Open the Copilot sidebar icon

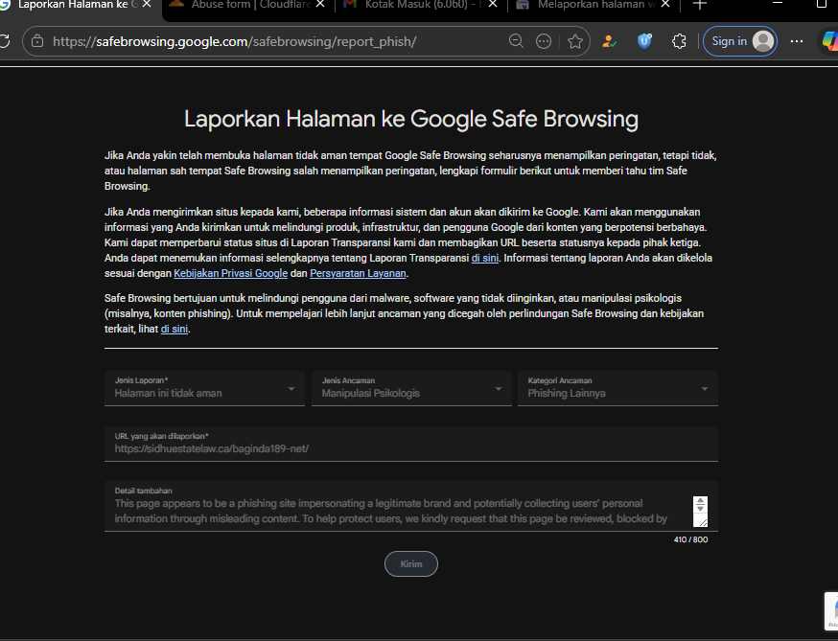[x=830, y=41]
